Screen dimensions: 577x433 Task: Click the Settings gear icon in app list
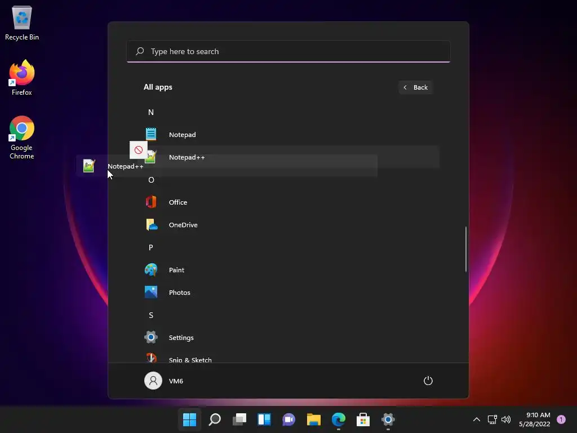point(151,337)
